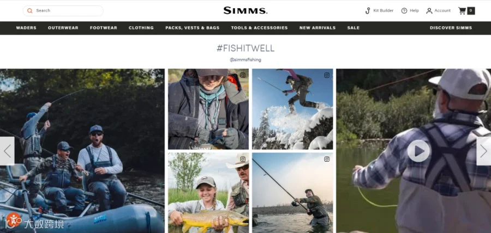This screenshot has height=233, width=491.
Task: Open the Account person icon
Action: [429, 11]
